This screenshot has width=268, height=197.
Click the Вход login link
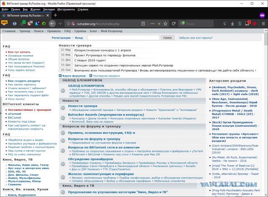[x=79, y=38]
